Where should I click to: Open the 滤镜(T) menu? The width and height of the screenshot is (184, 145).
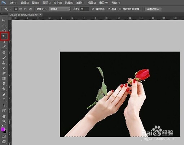(x=80, y=3)
